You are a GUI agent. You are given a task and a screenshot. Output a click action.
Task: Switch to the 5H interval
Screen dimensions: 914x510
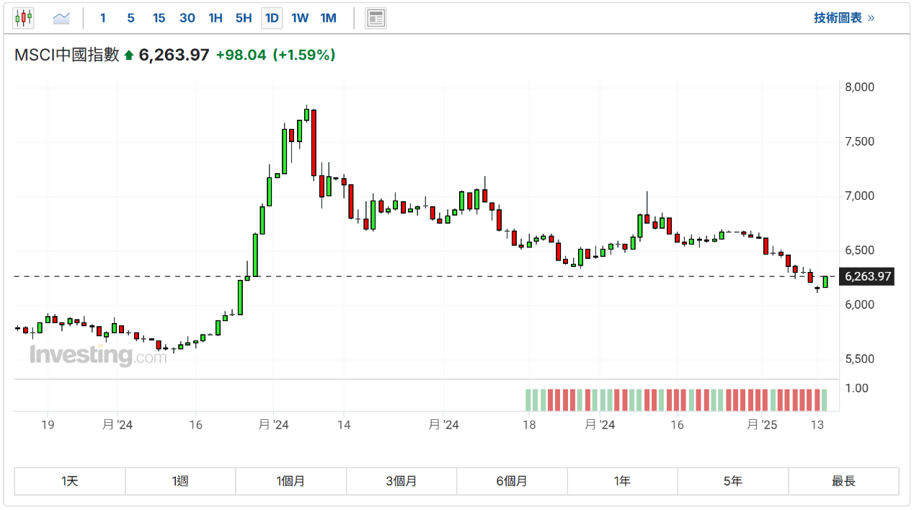tap(243, 18)
